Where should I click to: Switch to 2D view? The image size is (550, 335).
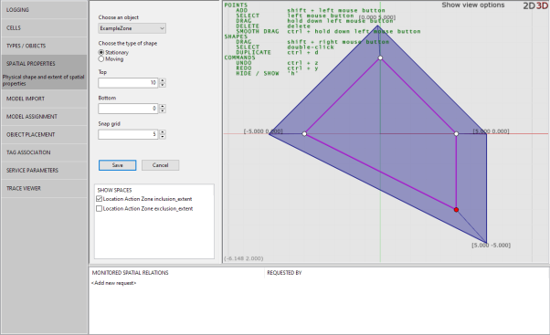pyautogui.click(x=529, y=5)
